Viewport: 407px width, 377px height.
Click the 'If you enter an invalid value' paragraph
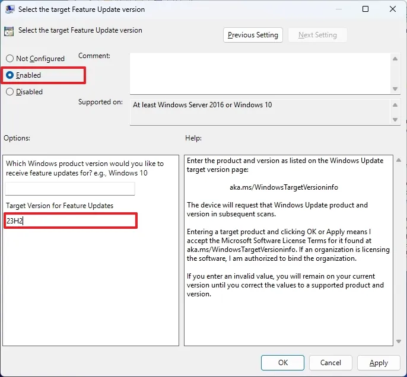285,285
